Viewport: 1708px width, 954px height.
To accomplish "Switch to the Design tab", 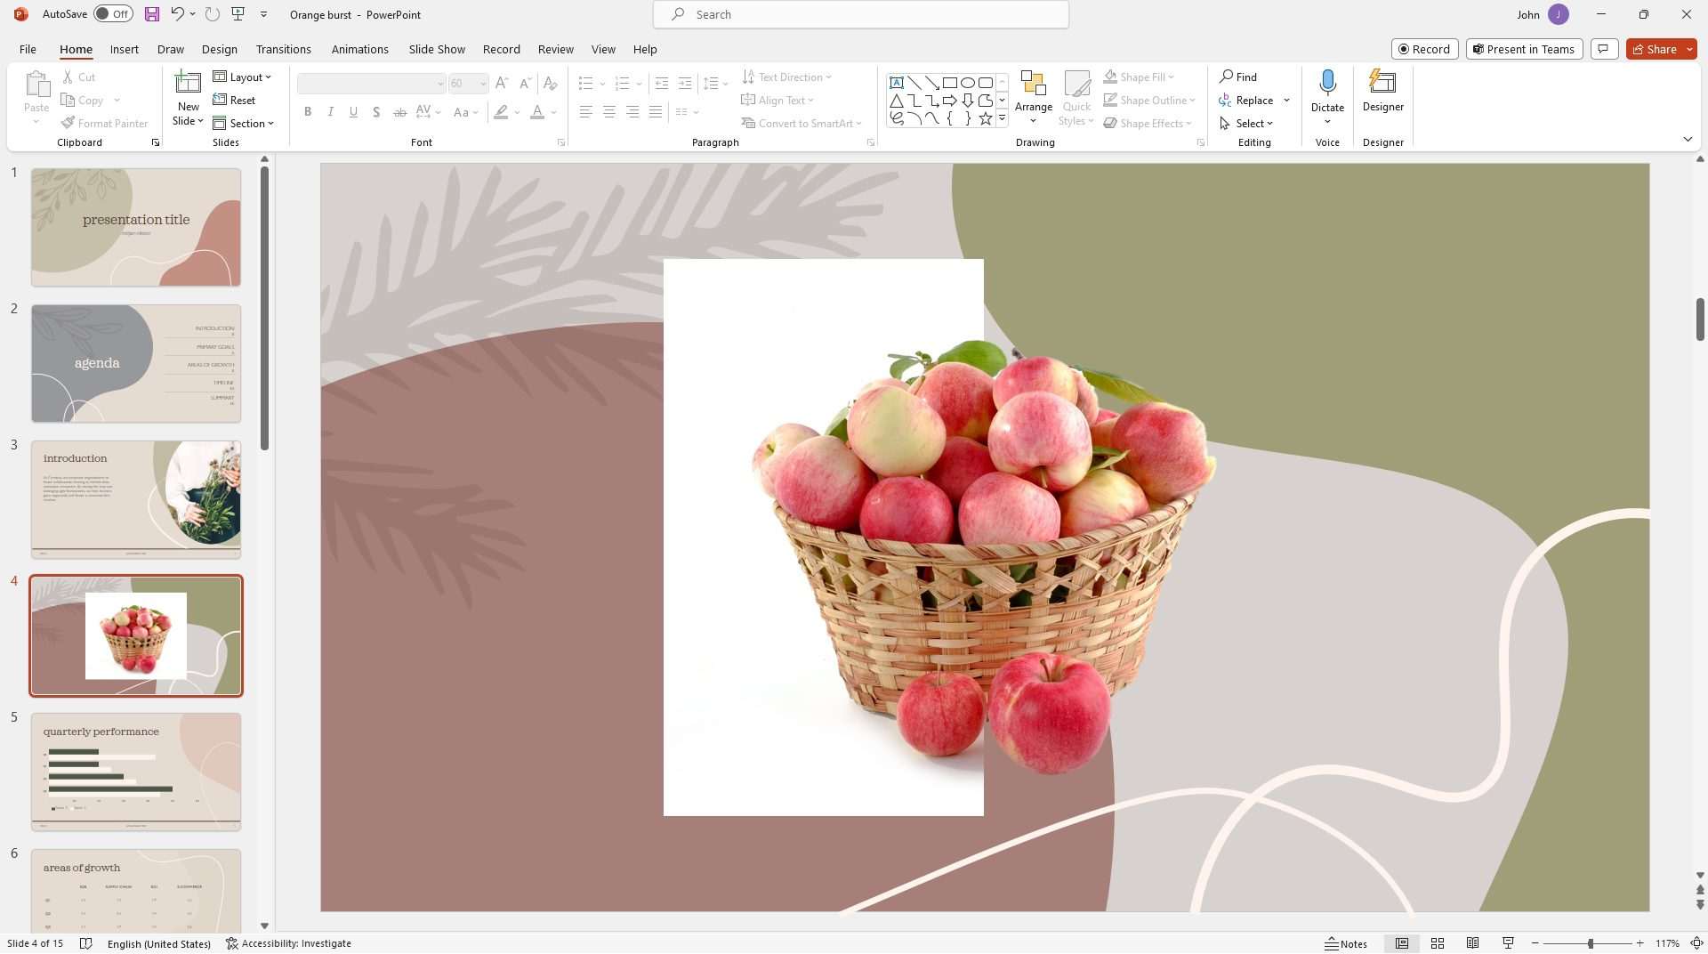I will tap(220, 49).
